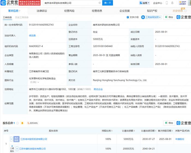The image size is (191, 153).
Task: Collapse the 江苏鸿丰股权投资有限公司 shareholder row
Action: (11, 139)
